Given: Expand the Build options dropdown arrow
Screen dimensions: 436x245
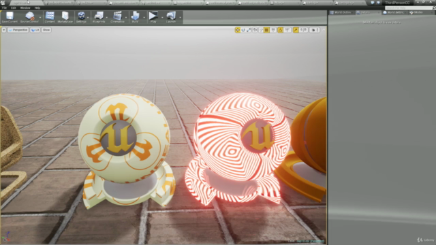Looking at the screenshot, I should 144,18.
